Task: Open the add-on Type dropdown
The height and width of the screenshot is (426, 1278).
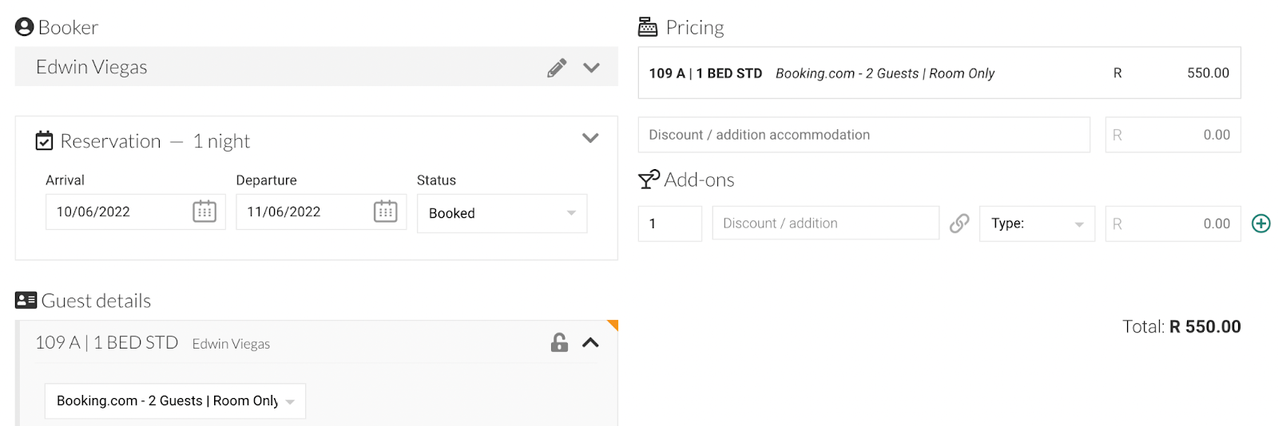Action: 1036,223
